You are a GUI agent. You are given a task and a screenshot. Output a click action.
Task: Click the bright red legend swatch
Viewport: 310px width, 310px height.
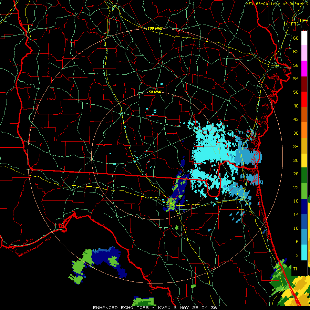coord(304,99)
